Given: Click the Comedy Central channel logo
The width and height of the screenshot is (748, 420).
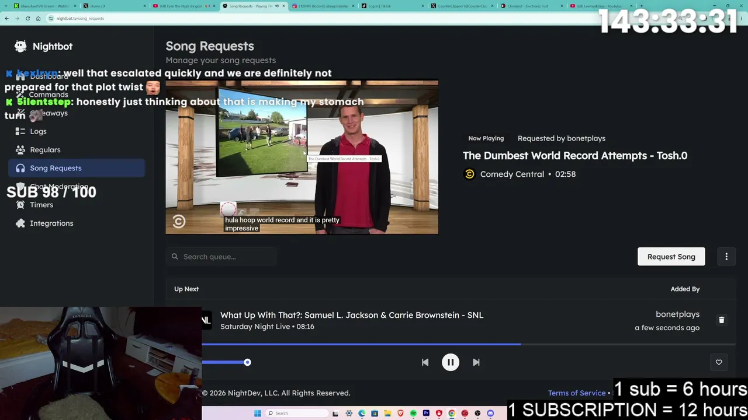Looking at the screenshot, I should pyautogui.click(x=469, y=174).
